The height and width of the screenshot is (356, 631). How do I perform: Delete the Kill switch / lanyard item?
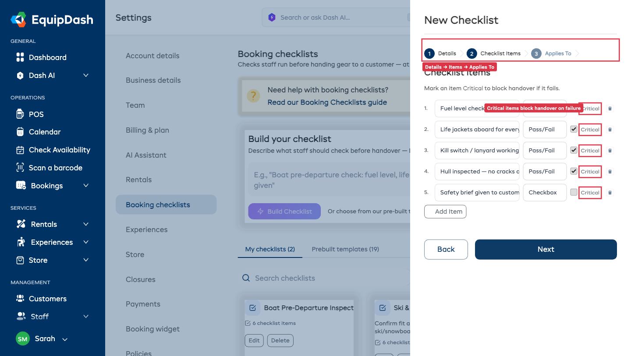point(610,151)
